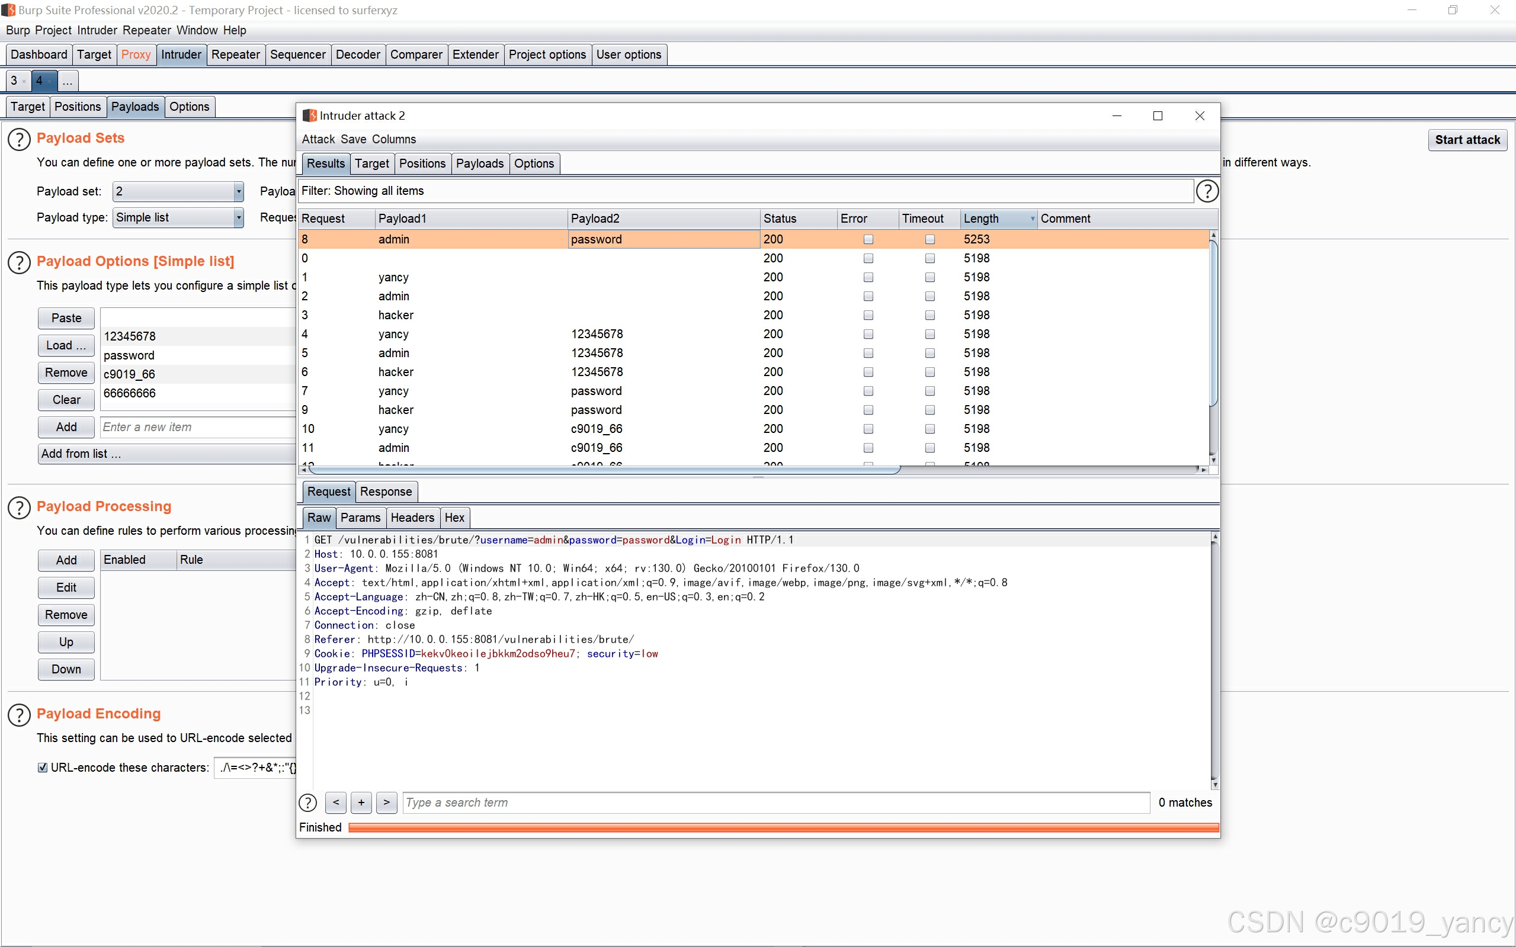Switch to the Response tab
This screenshot has height=947, width=1516.
tap(386, 492)
